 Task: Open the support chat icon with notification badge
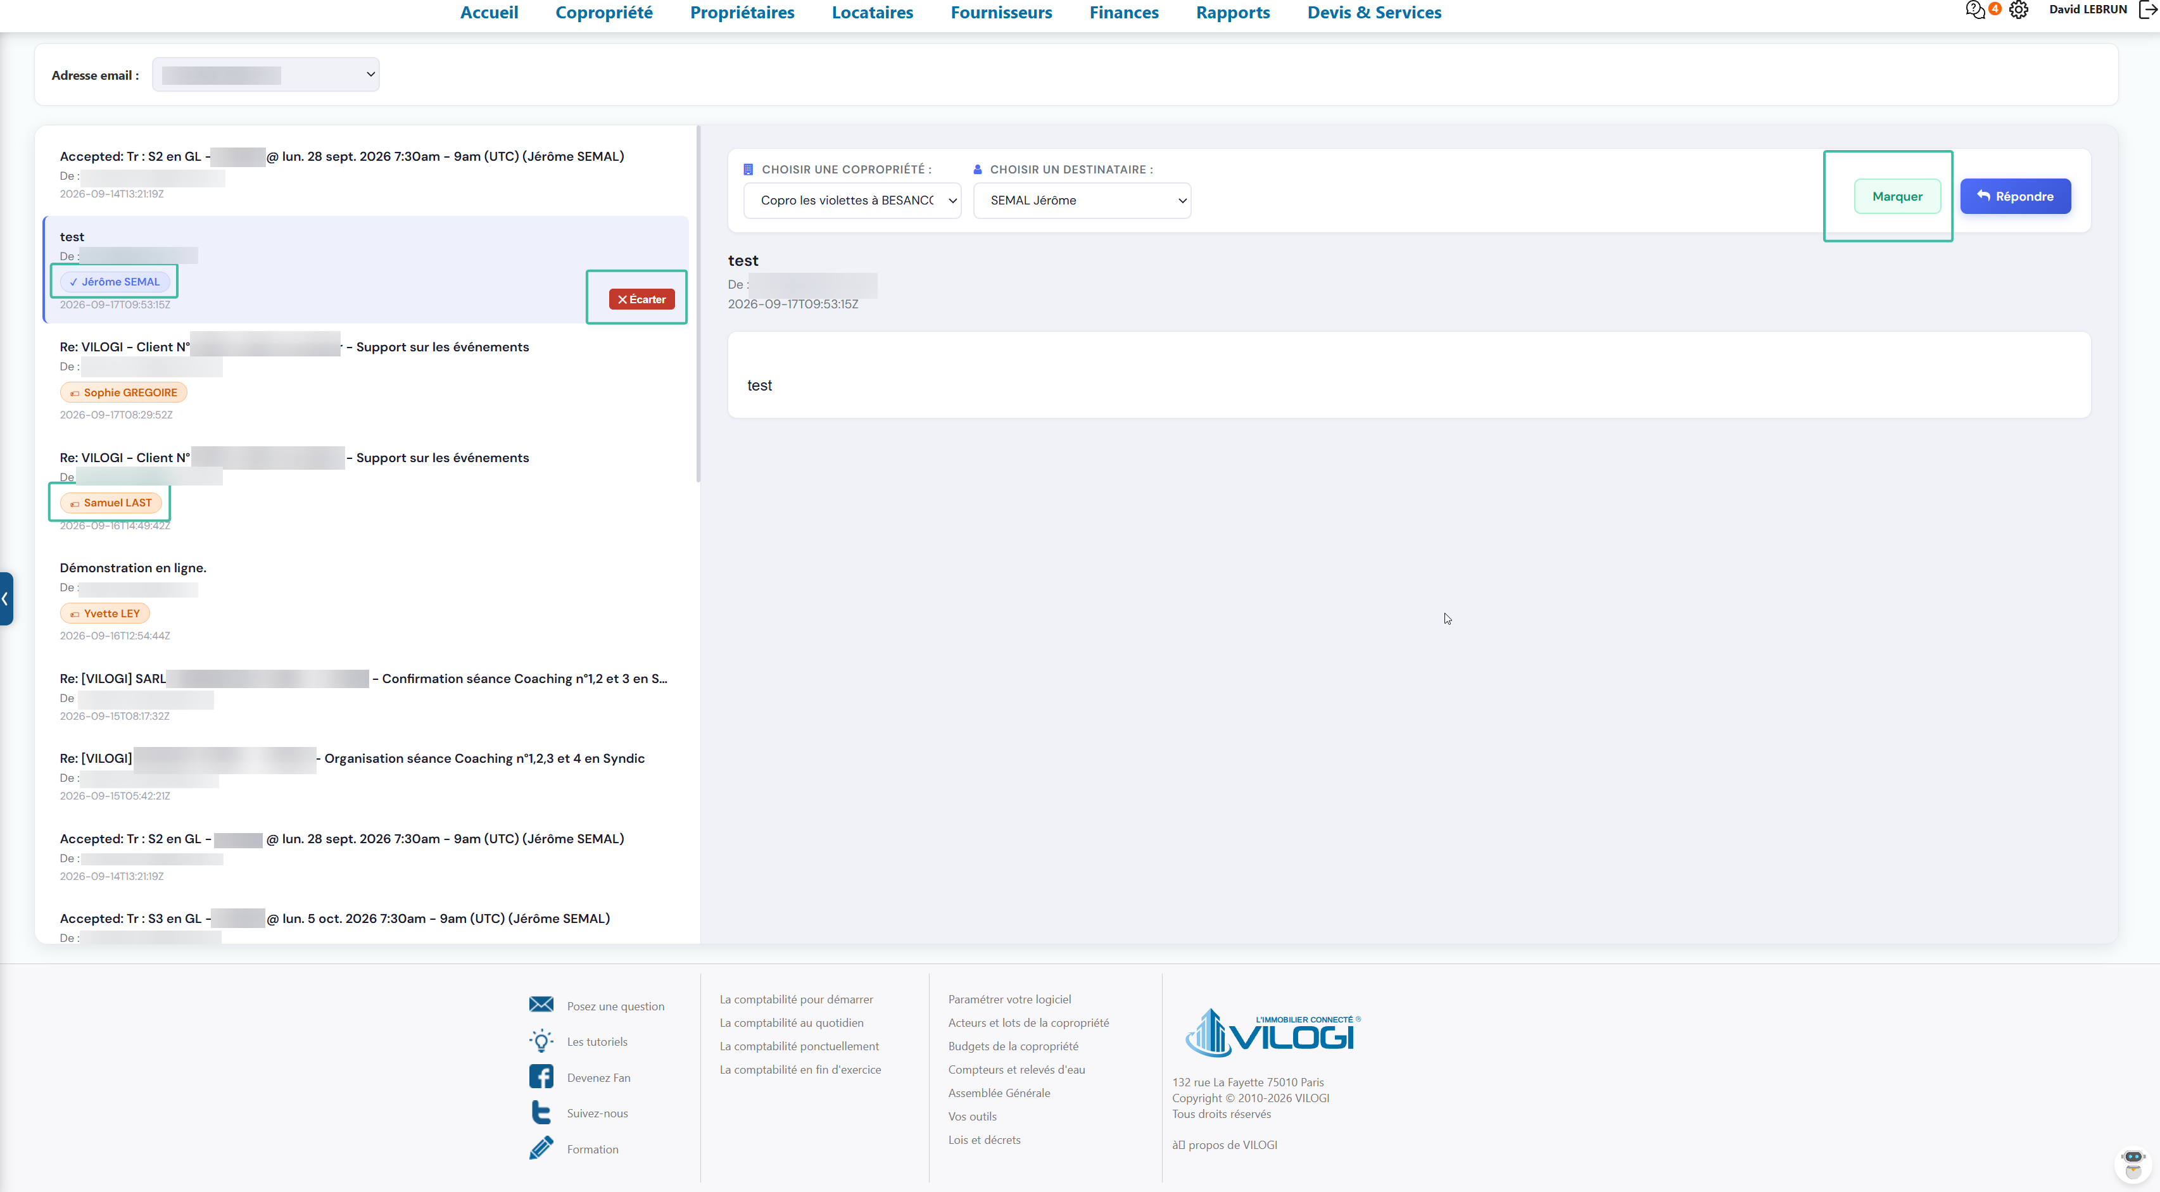click(x=1976, y=10)
